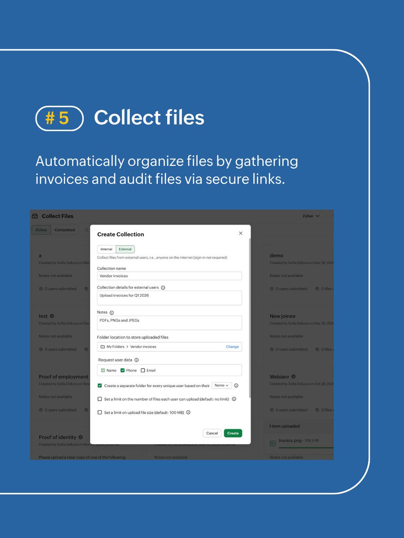Open the demo collection card title
Screen dimensions: 404x538
coord(277,256)
